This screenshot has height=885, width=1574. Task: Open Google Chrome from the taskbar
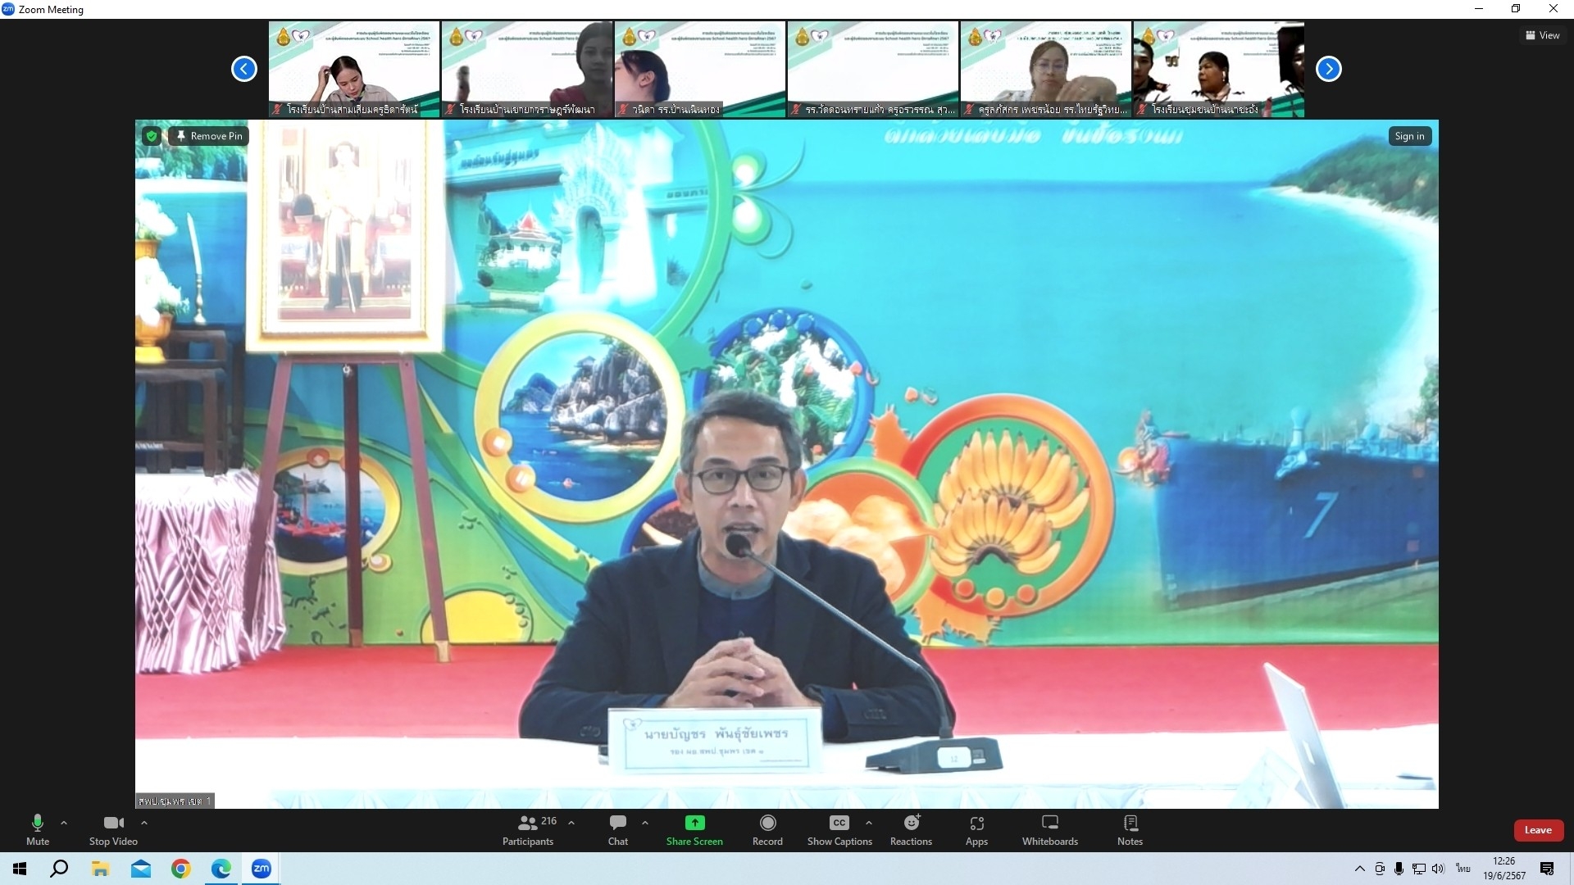pos(180,869)
